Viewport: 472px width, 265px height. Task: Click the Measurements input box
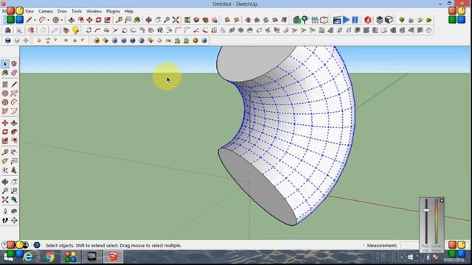pos(409,245)
